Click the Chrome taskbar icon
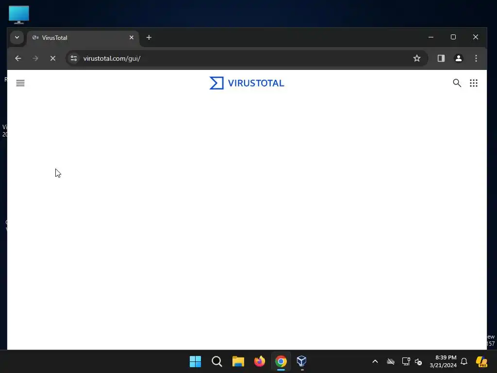497x373 pixels. [281, 361]
